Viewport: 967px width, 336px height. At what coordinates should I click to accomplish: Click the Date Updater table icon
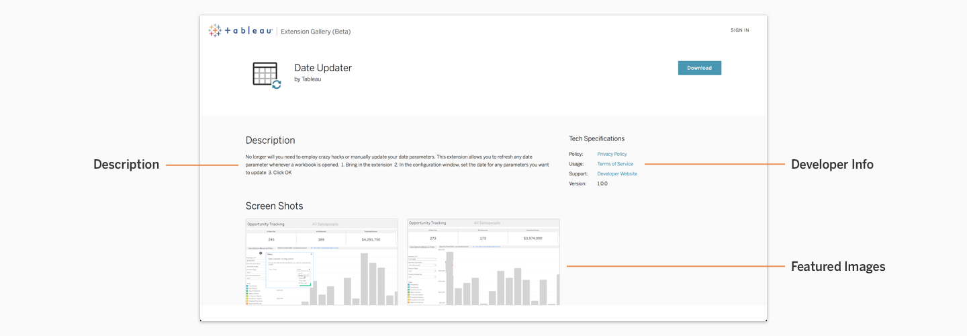click(x=266, y=75)
